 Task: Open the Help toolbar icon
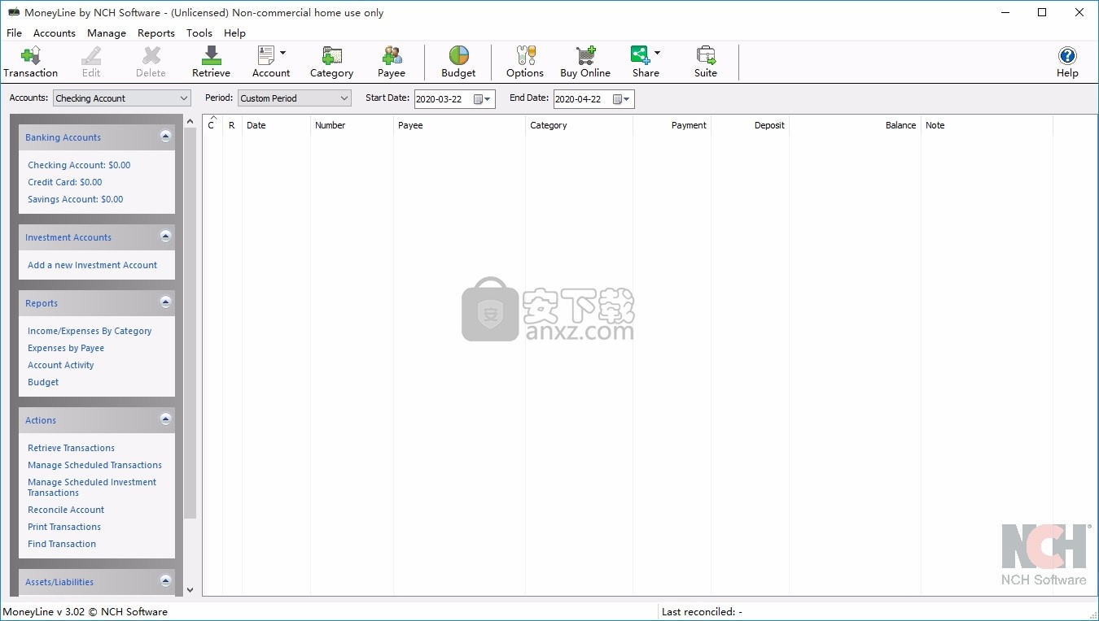point(1067,62)
